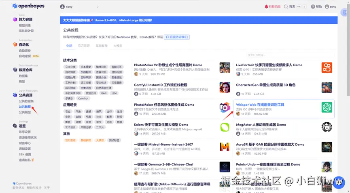Click the 设置 gear icon
Screen dimensions: 350x193
point(15,126)
